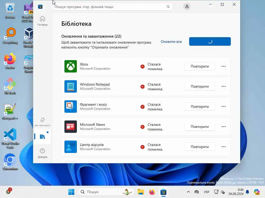Click the Microsoft Store logo icon
The height and width of the screenshot is (198, 265).
[40, 7]
